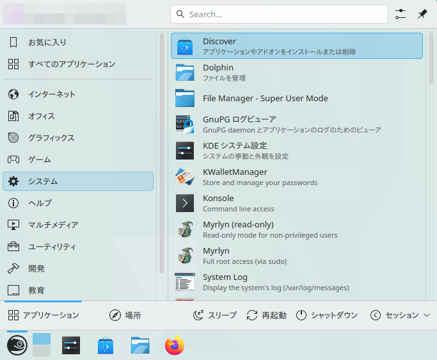Screen dimensions: 437x360
Task: Open KDE システム設定 from the list
Action: [x=296, y=151]
